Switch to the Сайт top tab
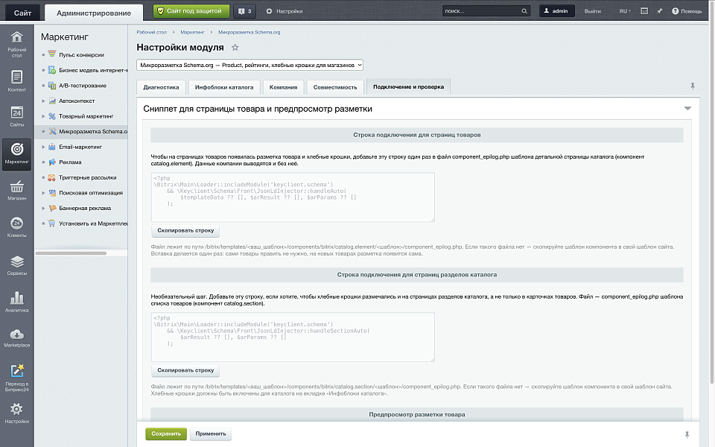Viewport: 715px width, 447px height. click(x=22, y=13)
